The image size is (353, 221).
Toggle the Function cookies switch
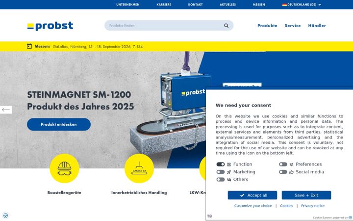pos(221,165)
